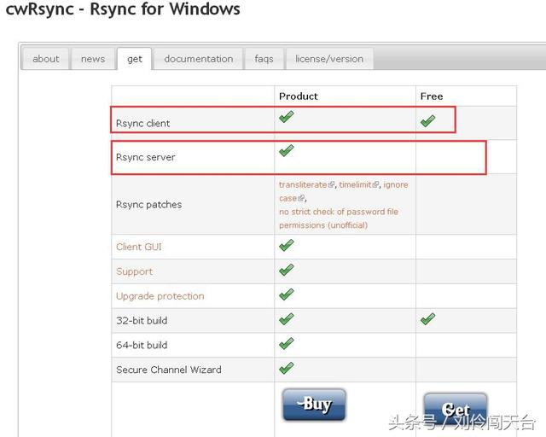Follow the Upgrade protection link
Screen dimensions: 546x437
160,296
